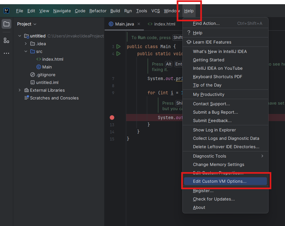Collapse the untitled project root node
This screenshot has height=226, width=285.
tap(20, 36)
